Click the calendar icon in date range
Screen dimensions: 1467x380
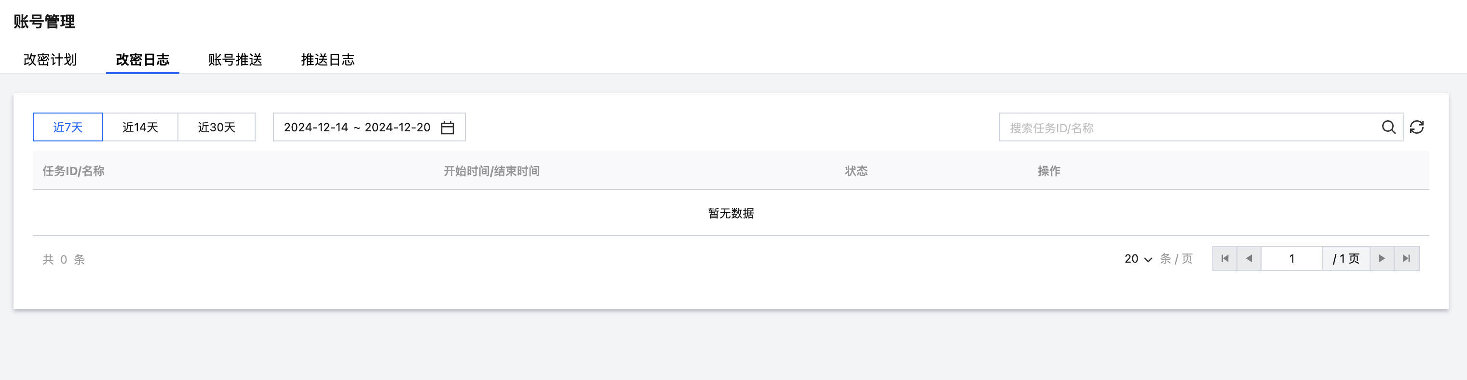tap(448, 127)
